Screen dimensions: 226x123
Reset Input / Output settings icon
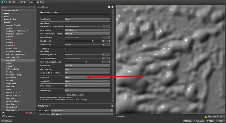[113, 106]
